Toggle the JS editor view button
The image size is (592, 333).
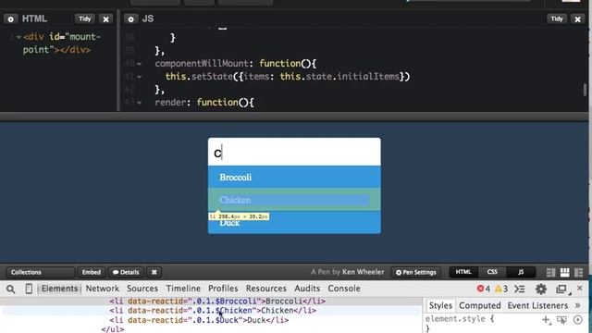click(521, 272)
